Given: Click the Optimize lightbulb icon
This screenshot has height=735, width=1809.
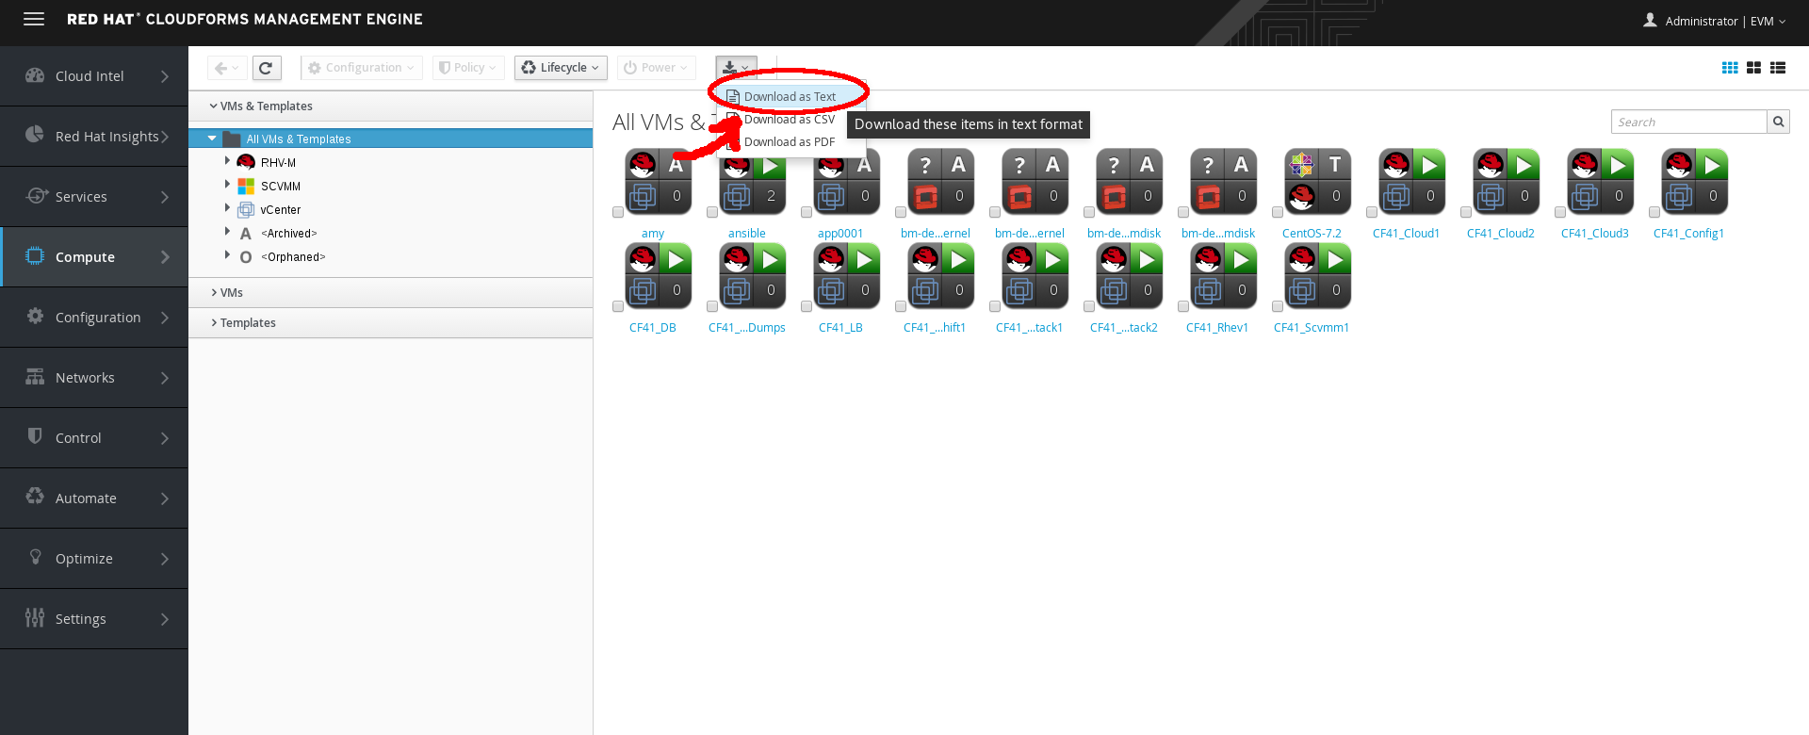Looking at the screenshot, I should [x=35, y=557].
